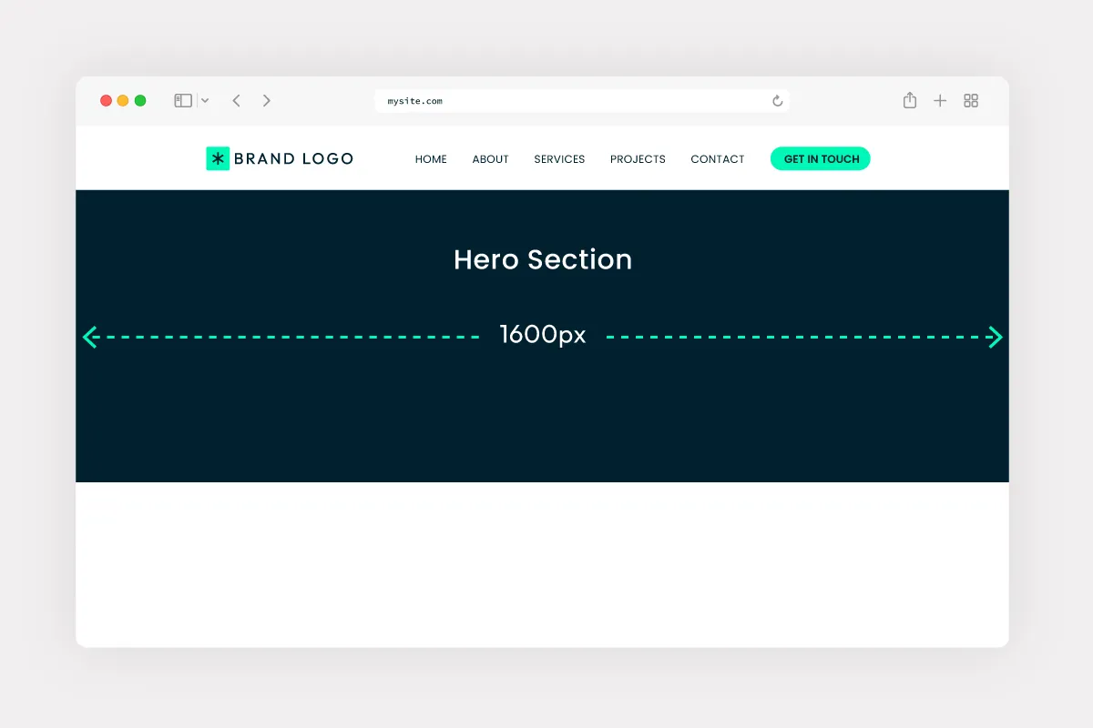Viewport: 1093px width, 728px height.
Task: Reload the page with the refresh icon
Action: coord(777,101)
